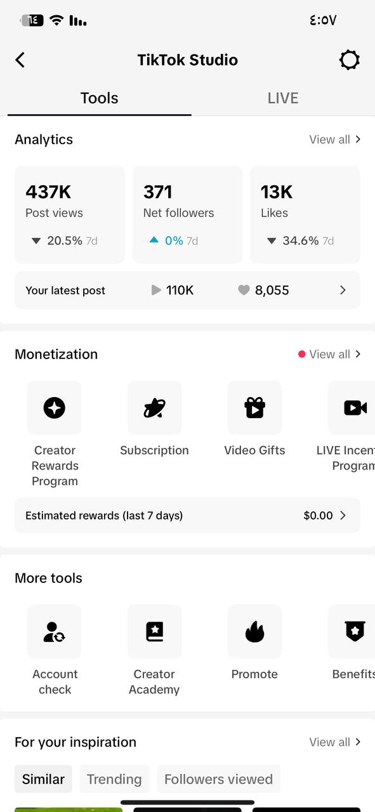Switch to the LIVE tab
This screenshot has width=375, height=812.
[282, 98]
